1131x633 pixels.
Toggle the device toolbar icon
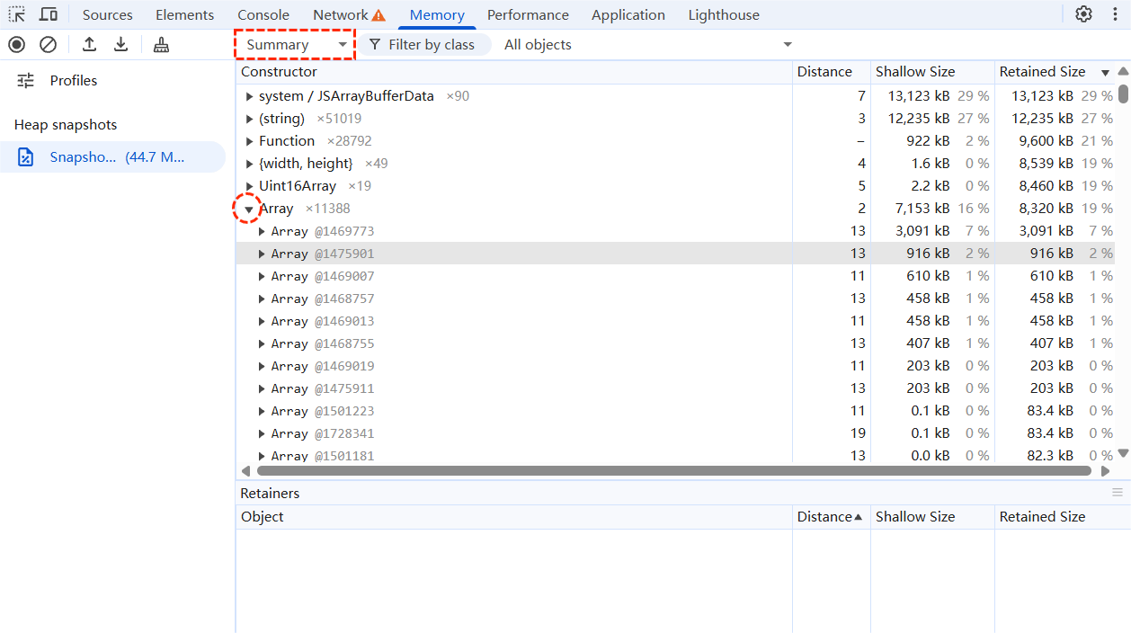point(49,14)
